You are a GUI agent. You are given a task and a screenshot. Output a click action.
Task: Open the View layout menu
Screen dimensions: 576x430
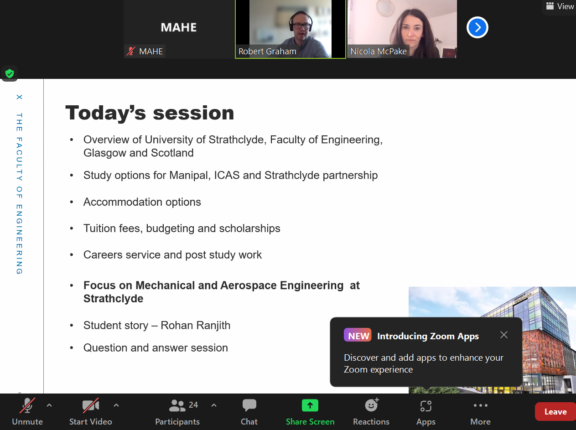pos(560,6)
